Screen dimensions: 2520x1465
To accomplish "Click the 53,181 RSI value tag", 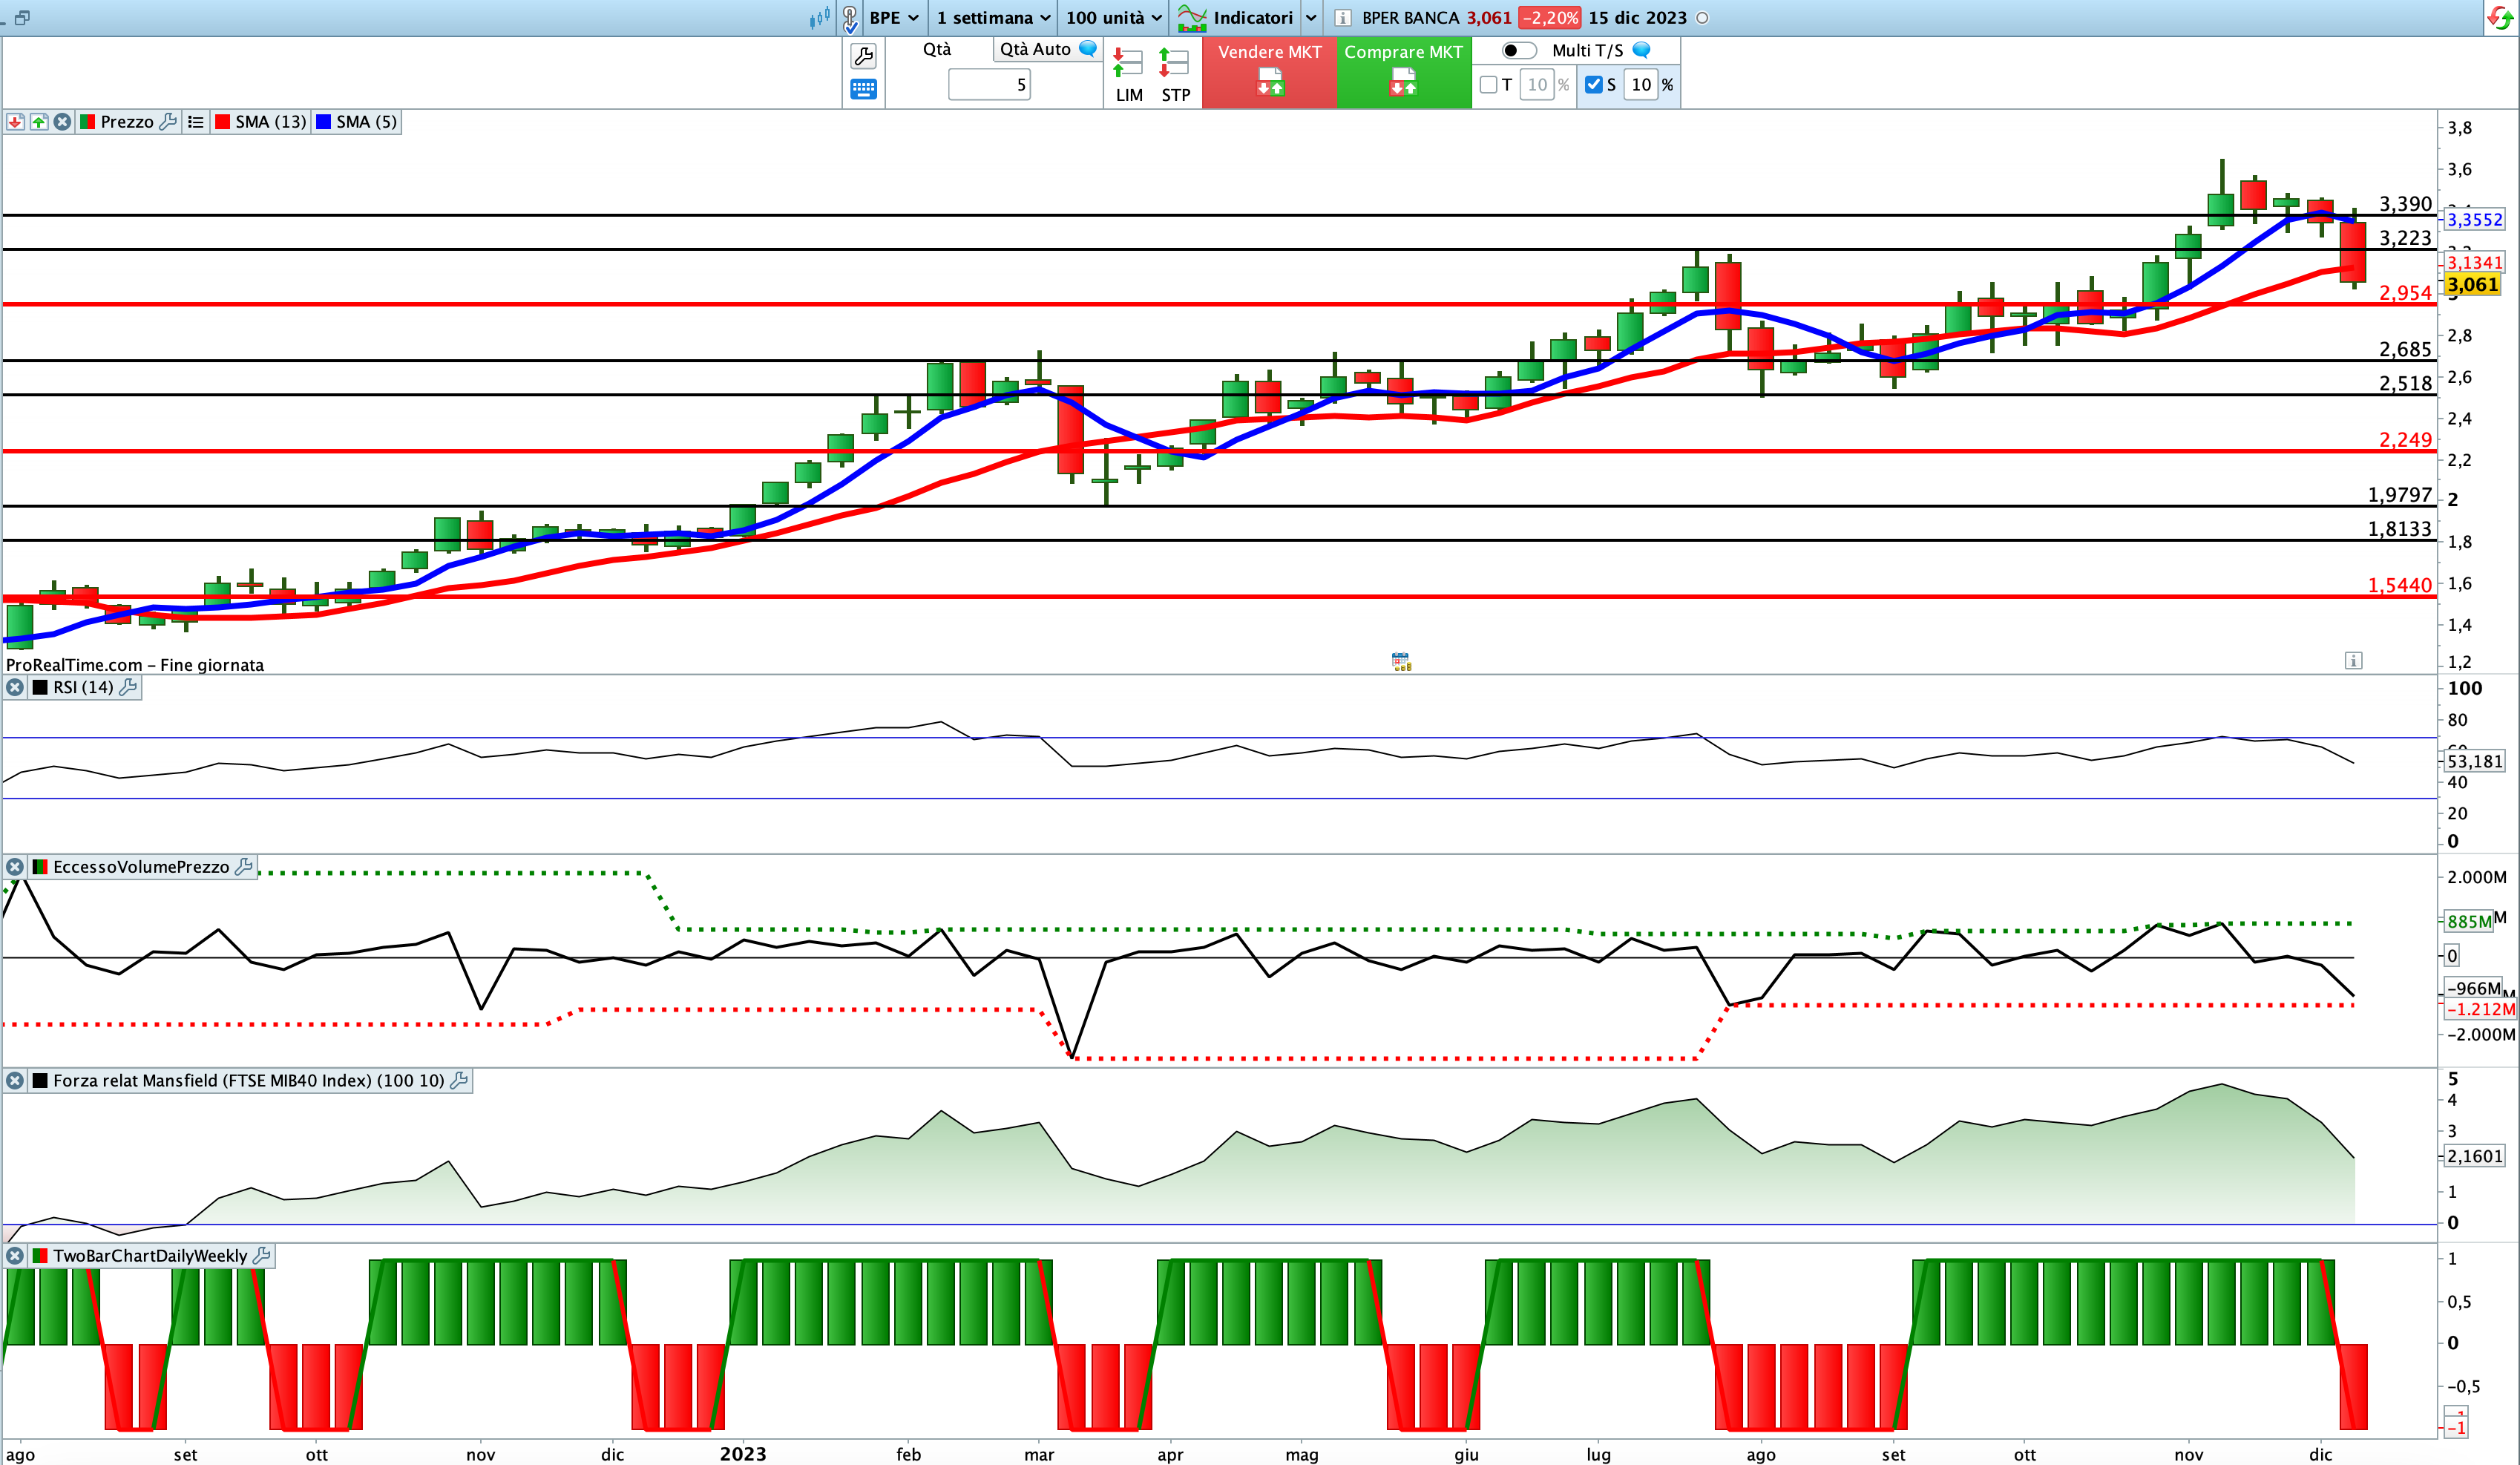I will click(x=2474, y=761).
